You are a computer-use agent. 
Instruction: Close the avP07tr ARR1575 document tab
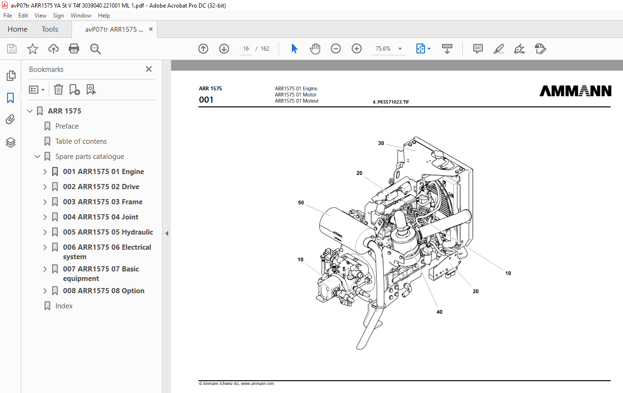pyautogui.click(x=151, y=29)
